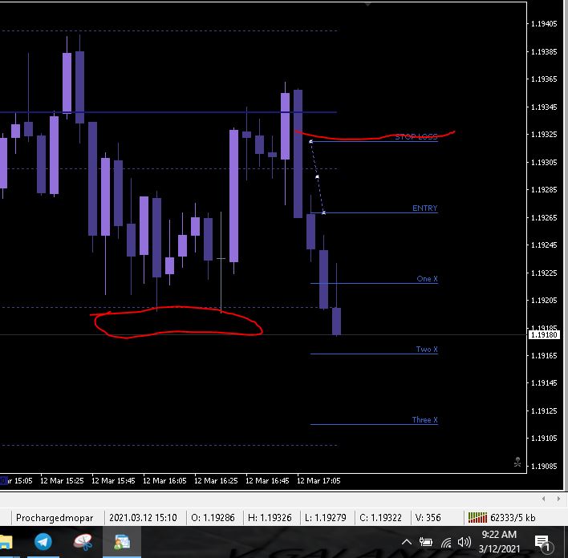Click the 12 Mar 16:05 time axis label
This screenshot has width=568, height=558.
pyautogui.click(x=164, y=480)
